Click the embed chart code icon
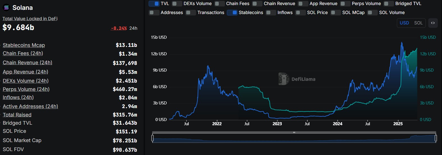This screenshot has width=442, height=155. coord(433,23)
